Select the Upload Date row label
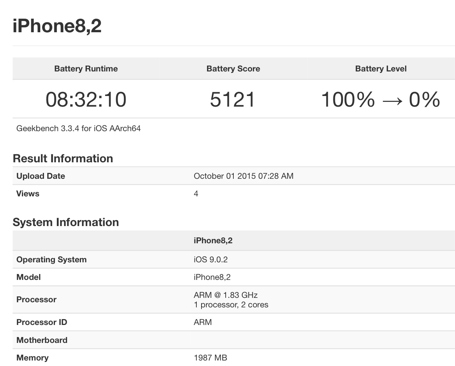 pos(41,176)
